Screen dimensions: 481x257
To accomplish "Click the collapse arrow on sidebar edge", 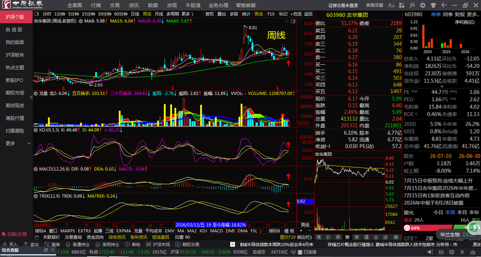I will [31, 97].
